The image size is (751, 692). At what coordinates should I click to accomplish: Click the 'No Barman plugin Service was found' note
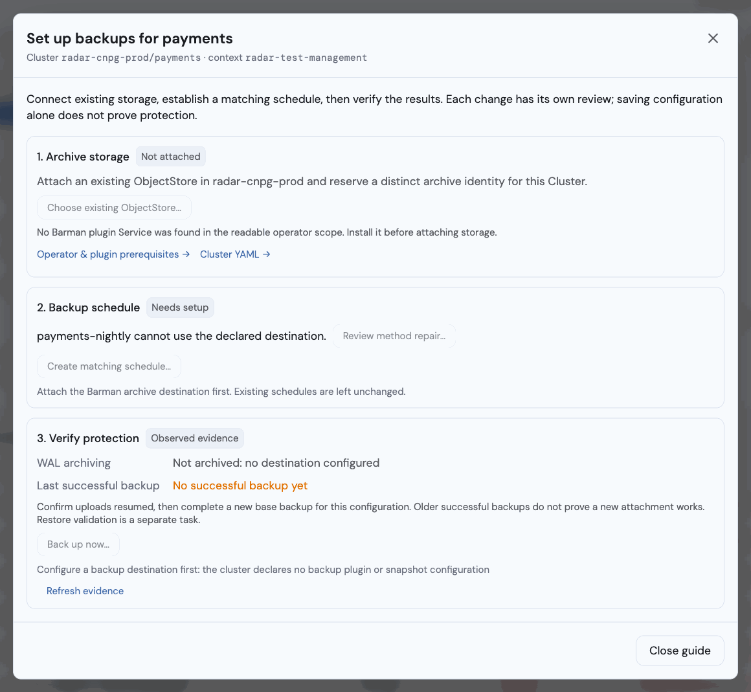[x=267, y=232]
